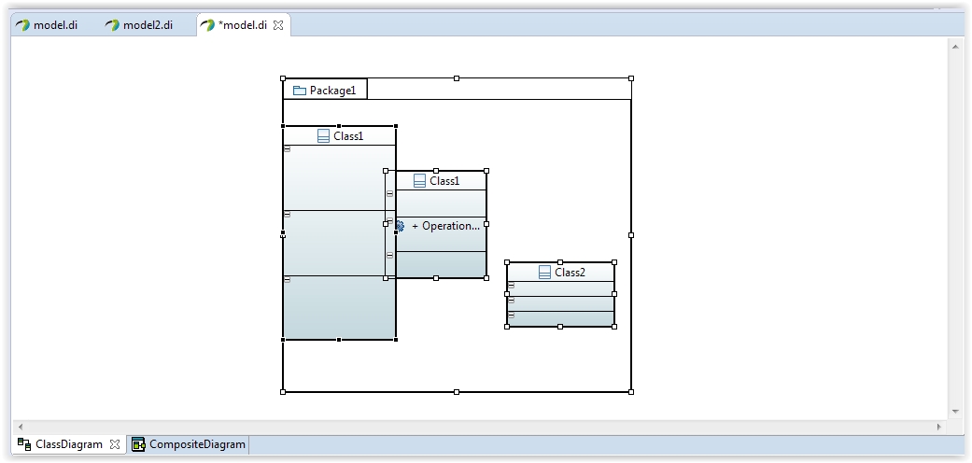Click the horizontal scrollbar right arrow

coord(938,427)
